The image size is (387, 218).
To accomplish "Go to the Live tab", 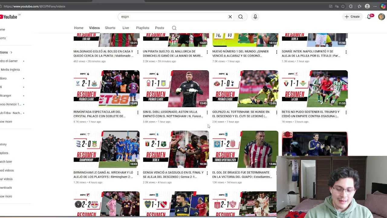I will [x=126, y=28].
